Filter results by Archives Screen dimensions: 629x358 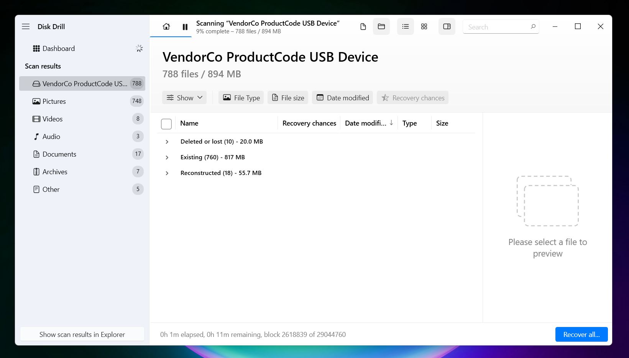(x=82, y=172)
